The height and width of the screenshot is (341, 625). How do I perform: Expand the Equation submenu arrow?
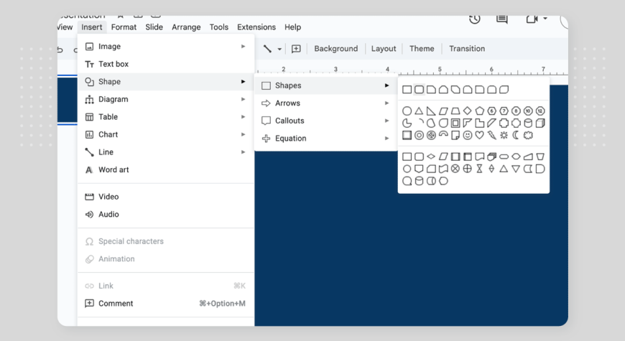[386, 139]
